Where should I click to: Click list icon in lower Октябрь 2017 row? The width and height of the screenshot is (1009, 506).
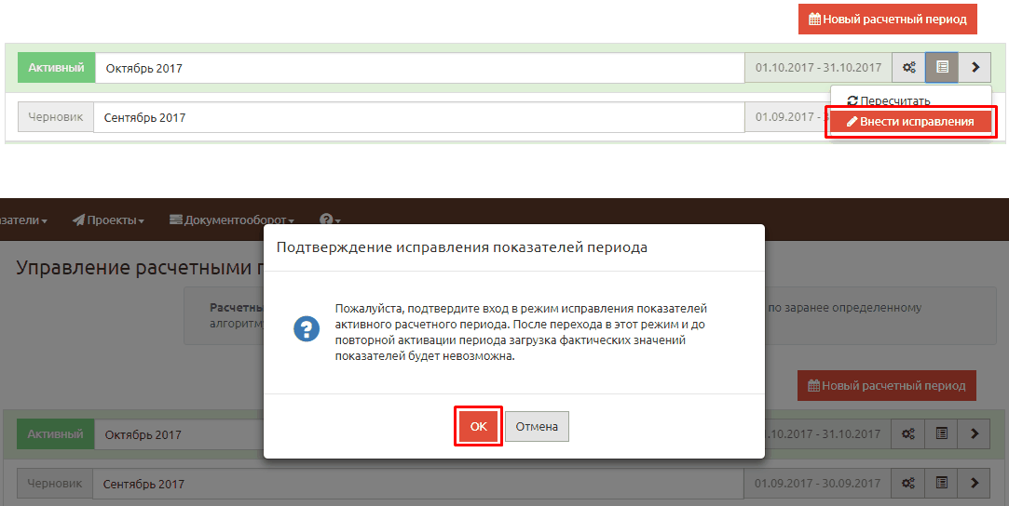coord(941,434)
